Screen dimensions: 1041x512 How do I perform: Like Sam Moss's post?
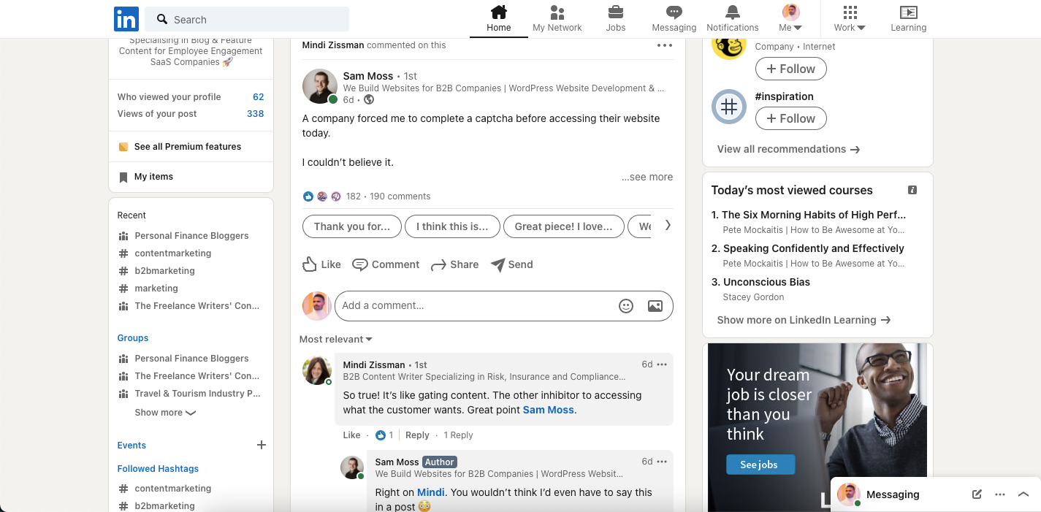click(321, 264)
